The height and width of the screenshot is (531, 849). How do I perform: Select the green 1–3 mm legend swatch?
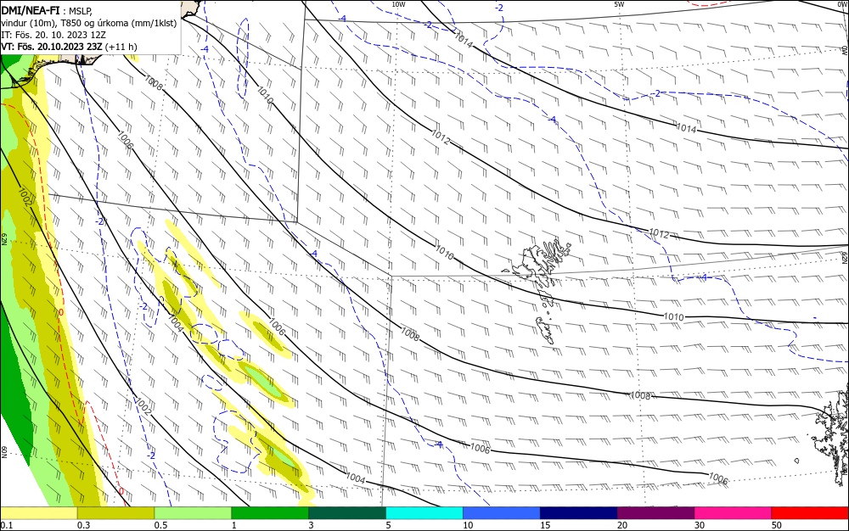point(270,513)
